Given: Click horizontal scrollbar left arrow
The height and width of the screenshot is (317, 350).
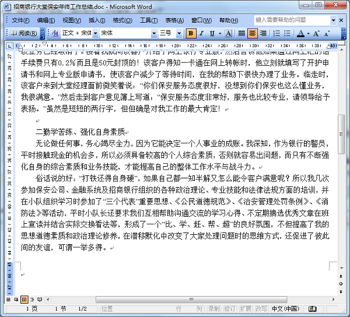Looking at the screenshot, I should [x=48, y=300].
